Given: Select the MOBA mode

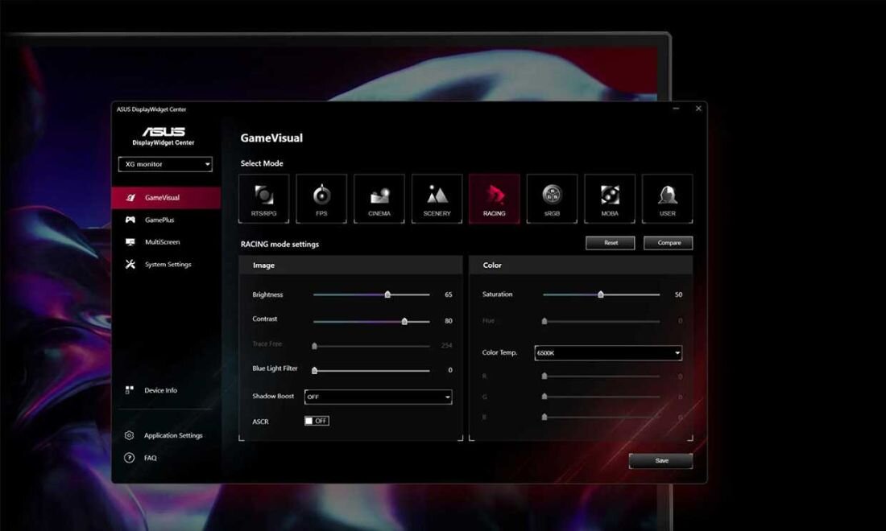Looking at the screenshot, I should click(x=609, y=198).
